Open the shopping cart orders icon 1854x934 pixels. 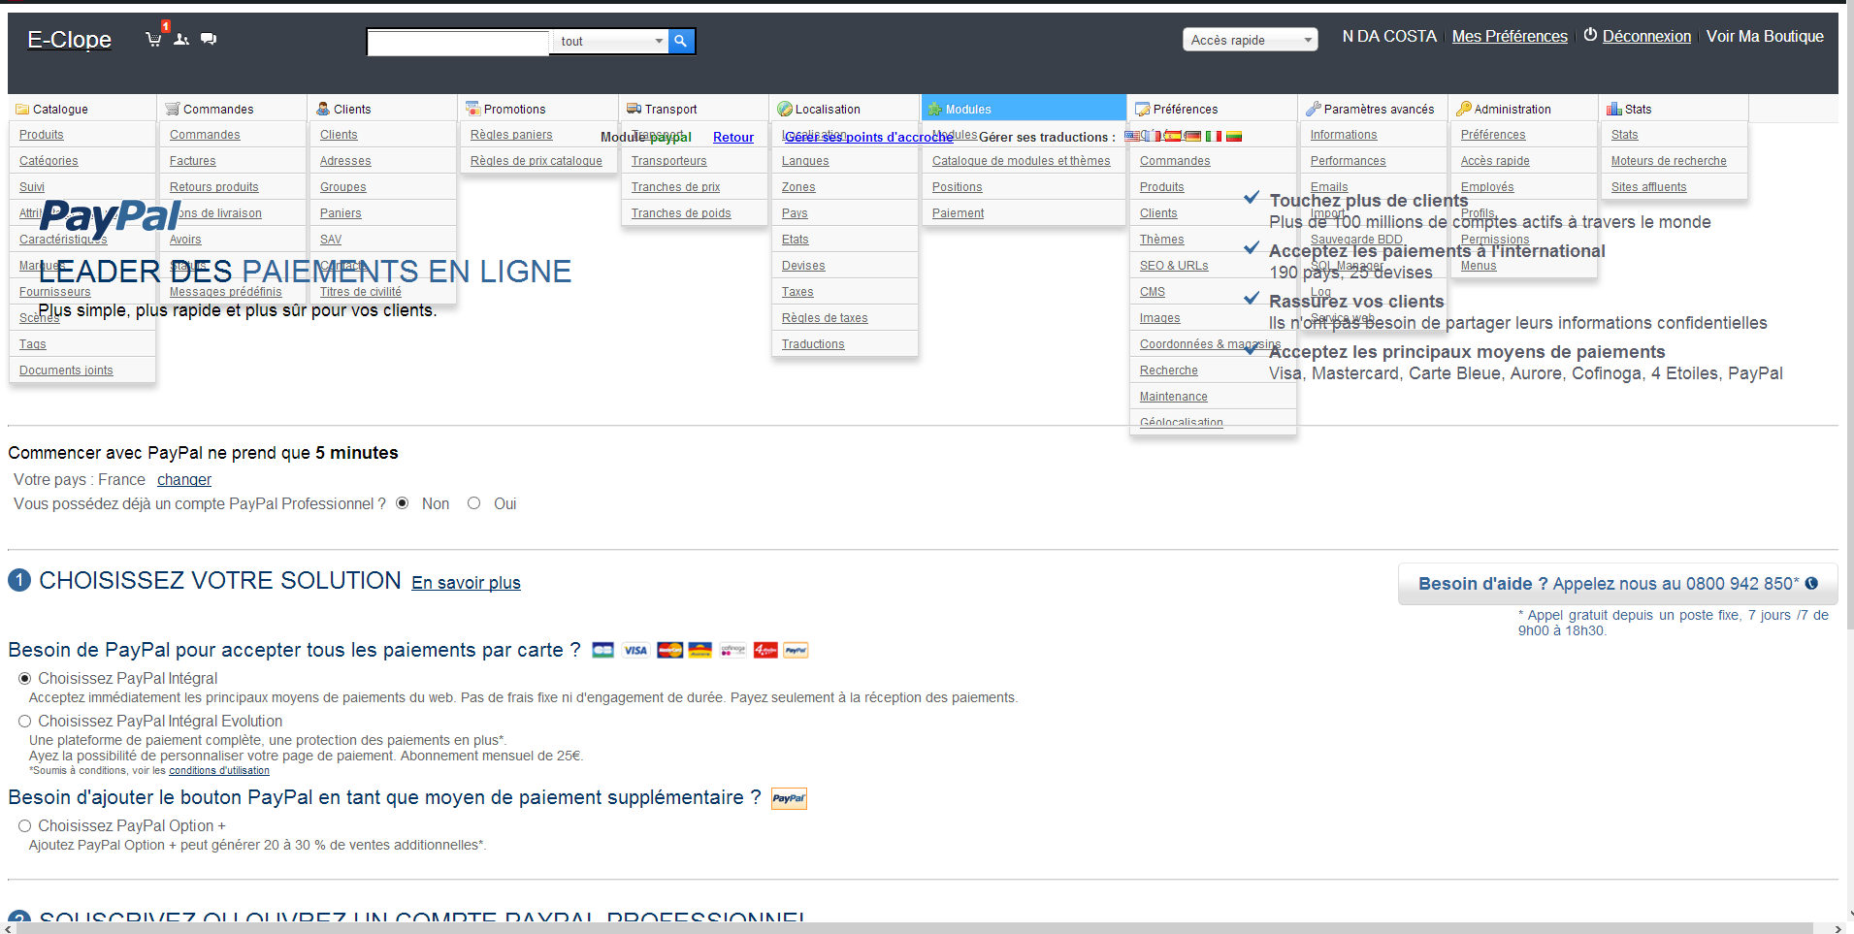pyautogui.click(x=153, y=39)
